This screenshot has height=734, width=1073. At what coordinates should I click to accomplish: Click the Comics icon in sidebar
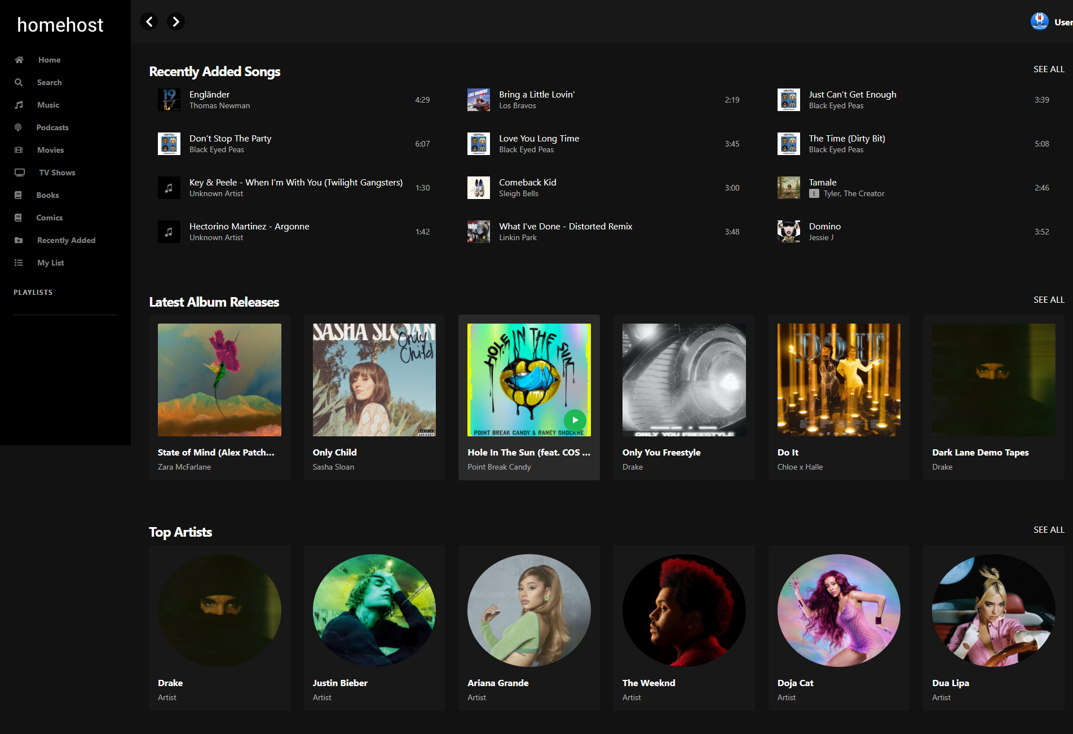point(18,218)
